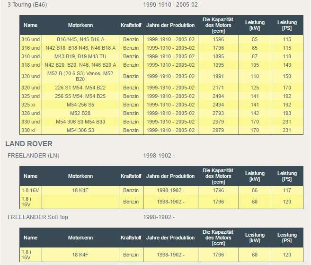Click the kW value 110
This screenshot has height=265, width=311.
pyautogui.click(x=255, y=76)
